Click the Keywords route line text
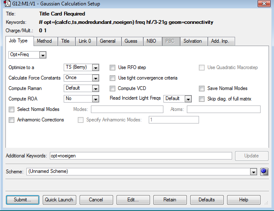The width and height of the screenshot is (274, 211). point(126,22)
